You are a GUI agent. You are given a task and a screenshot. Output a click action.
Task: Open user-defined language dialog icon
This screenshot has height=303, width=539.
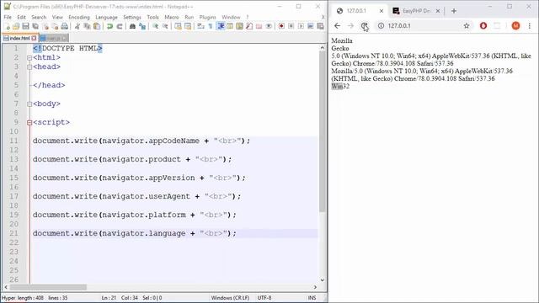point(230,26)
